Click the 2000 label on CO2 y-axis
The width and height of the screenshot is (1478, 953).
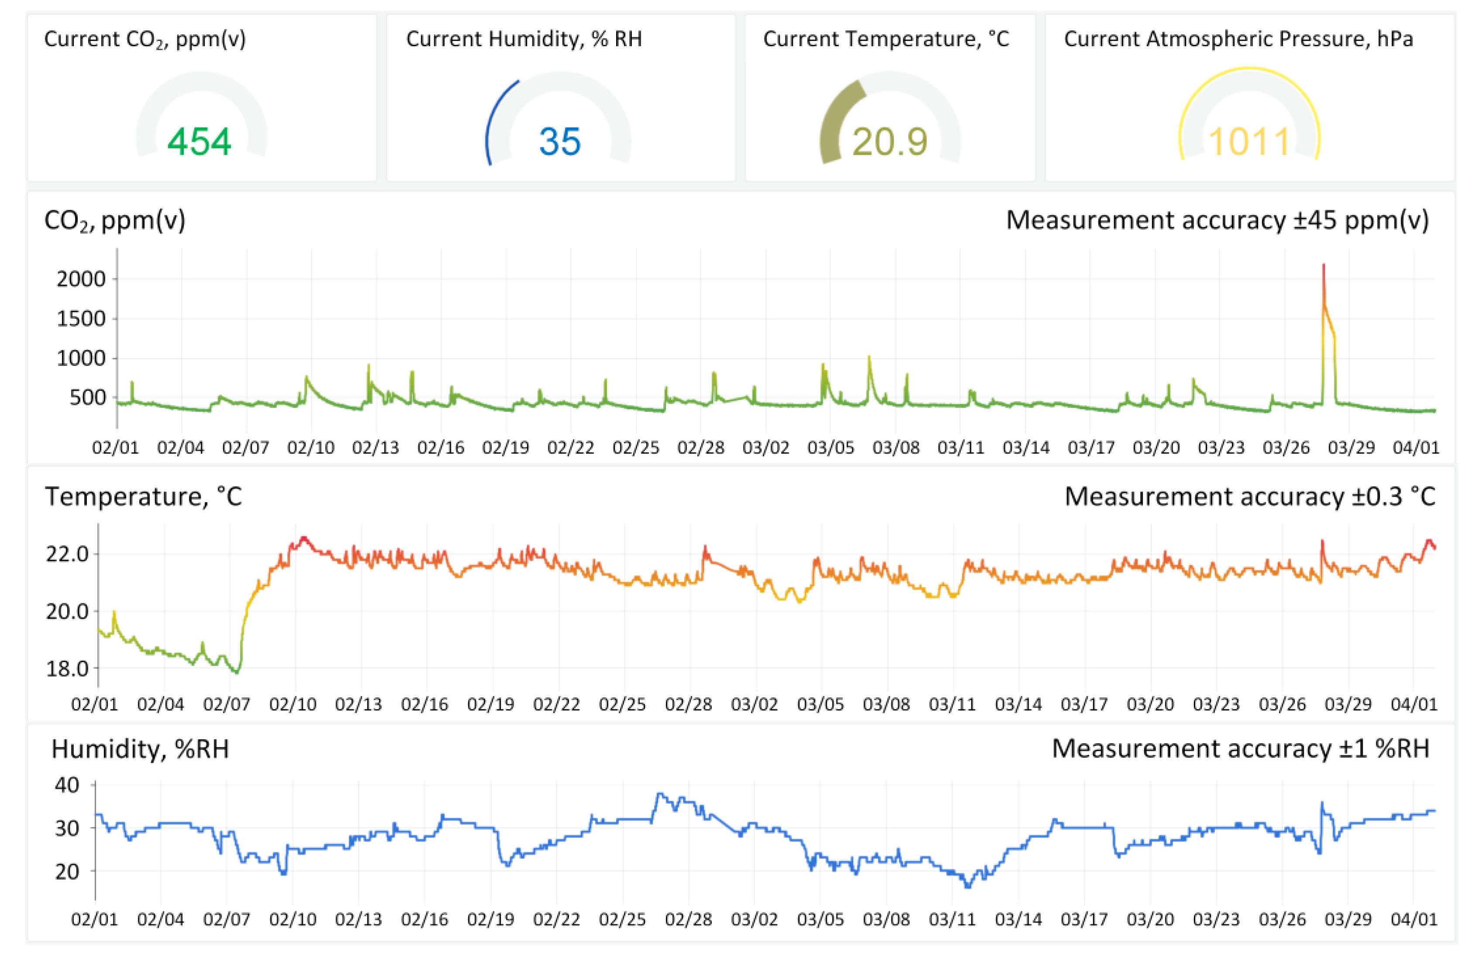pyautogui.click(x=81, y=279)
